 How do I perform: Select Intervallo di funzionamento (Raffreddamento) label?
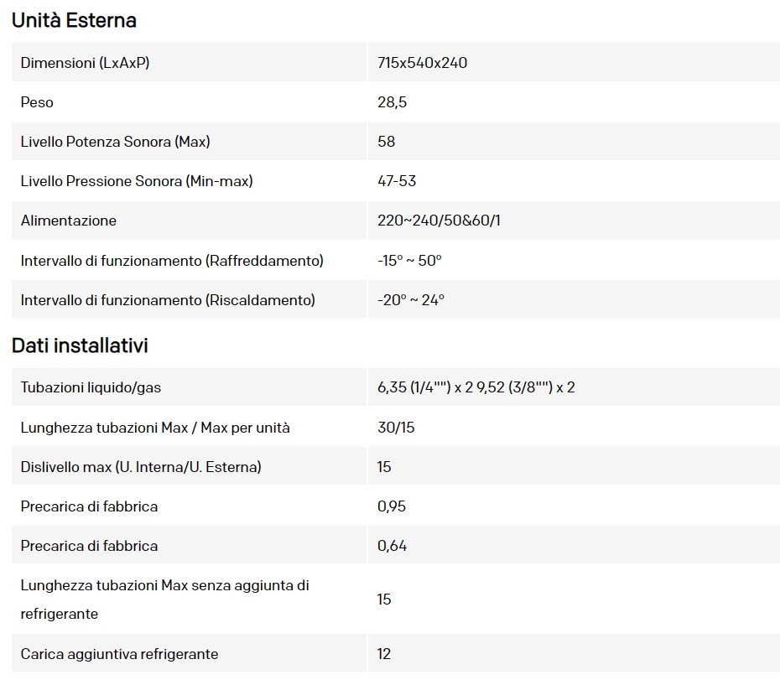pyautogui.click(x=172, y=260)
